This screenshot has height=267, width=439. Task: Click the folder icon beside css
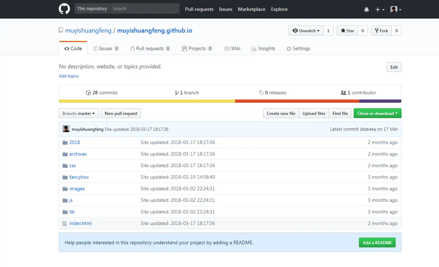65,166
